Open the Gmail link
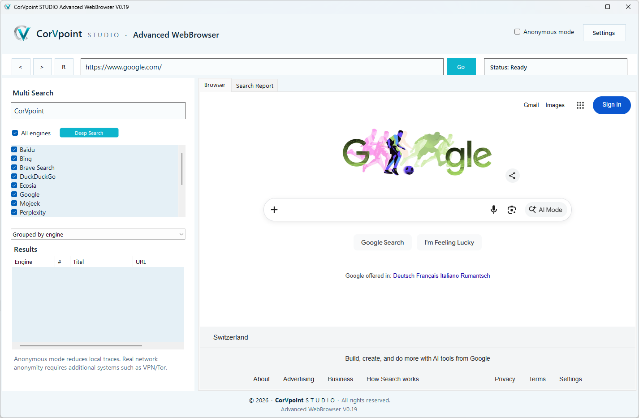 (x=531, y=105)
